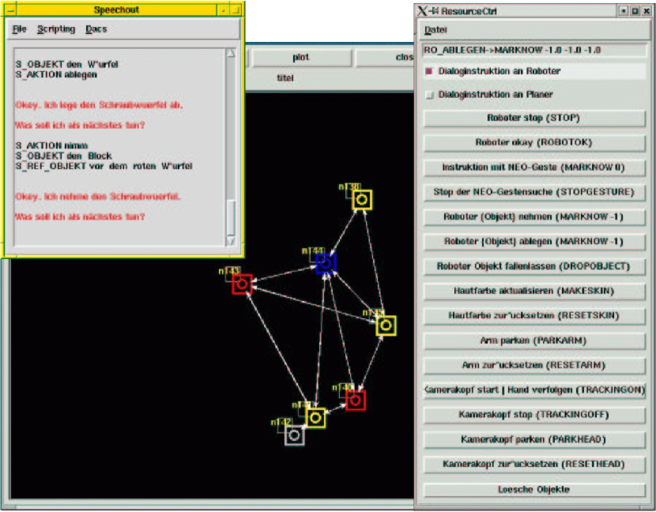This screenshot has height=512, width=656.
Task: Click Hautfarbe aktualisieren (MAKESKIN) button
Action: coord(533,291)
